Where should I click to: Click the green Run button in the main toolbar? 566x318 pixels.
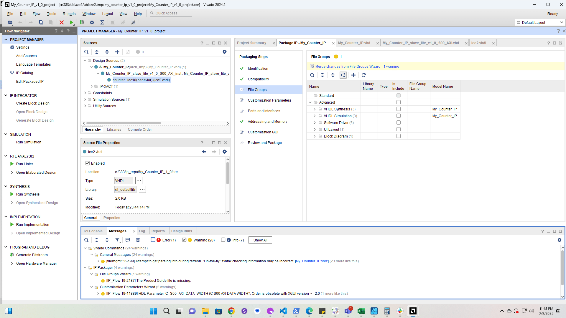[x=71, y=22]
